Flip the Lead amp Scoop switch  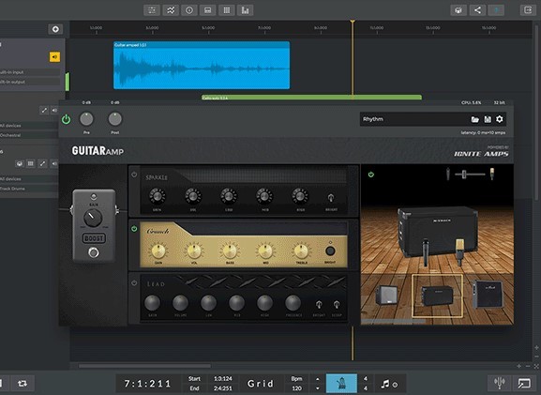pyautogui.click(x=337, y=305)
